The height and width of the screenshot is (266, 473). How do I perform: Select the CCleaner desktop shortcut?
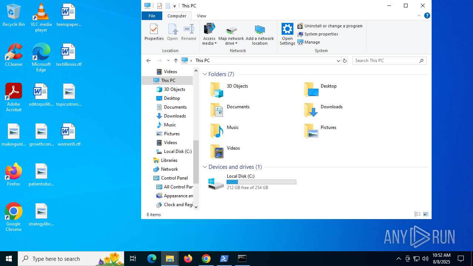click(14, 55)
